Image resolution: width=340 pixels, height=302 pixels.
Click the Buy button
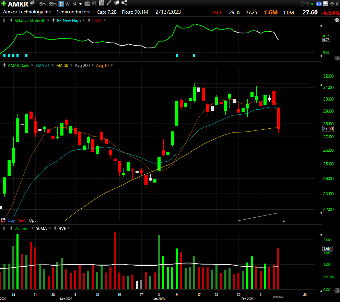[11, 220]
